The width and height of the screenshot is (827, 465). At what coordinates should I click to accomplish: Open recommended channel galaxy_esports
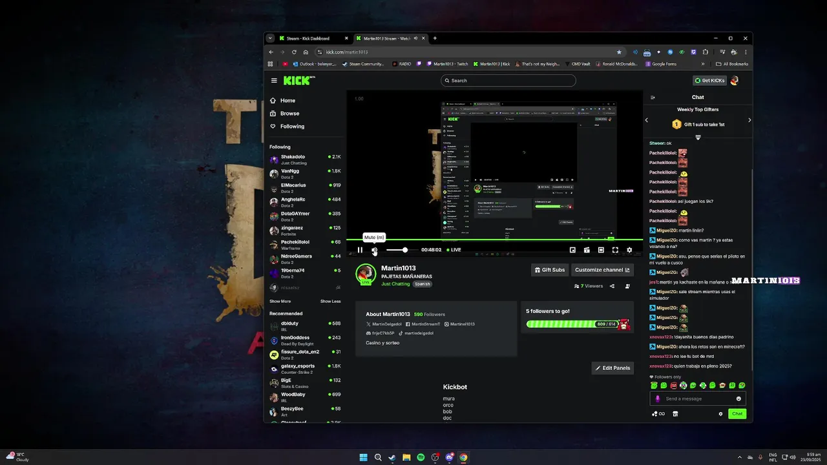[305, 369]
